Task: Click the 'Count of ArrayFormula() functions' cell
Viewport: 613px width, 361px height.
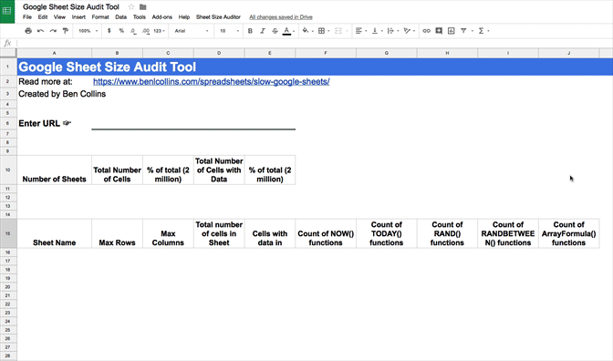Action: click(569, 233)
